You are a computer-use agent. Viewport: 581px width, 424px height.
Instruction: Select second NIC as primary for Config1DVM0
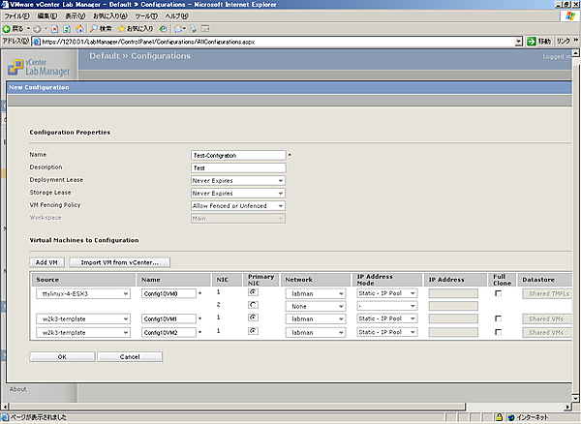(x=253, y=305)
